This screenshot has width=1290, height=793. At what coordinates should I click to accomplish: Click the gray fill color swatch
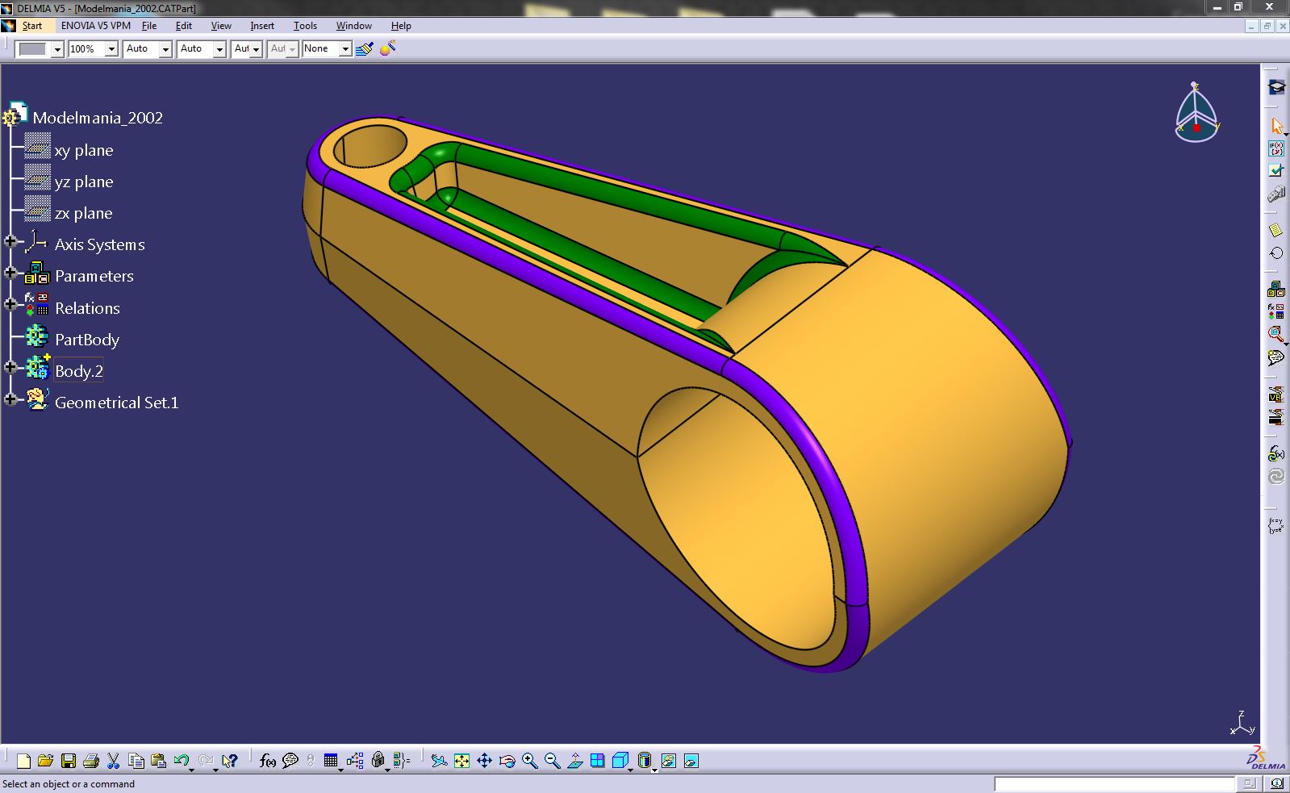pyautogui.click(x=33, y=49)
